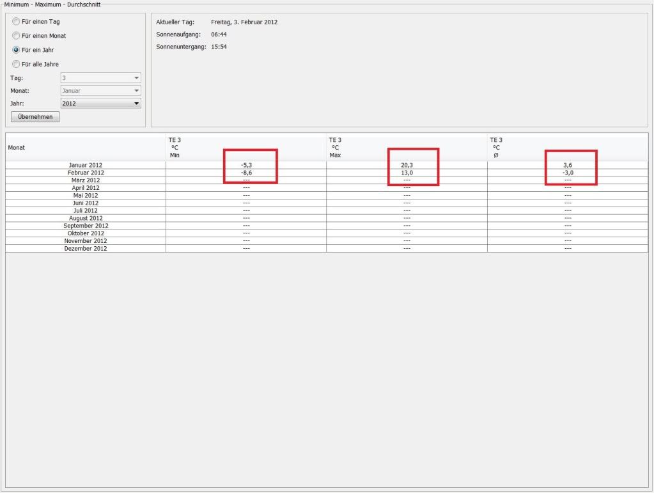This screenshot has width=654, height=493.
Task: Click the Übernehmen button
Action: pos(35,117)
